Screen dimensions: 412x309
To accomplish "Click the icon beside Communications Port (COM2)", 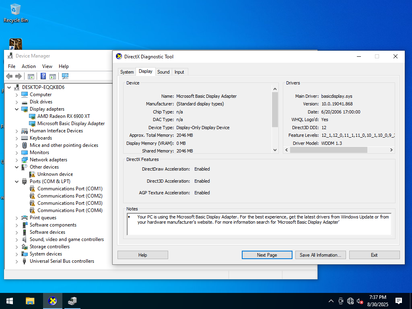I will (x=32, y=196).
